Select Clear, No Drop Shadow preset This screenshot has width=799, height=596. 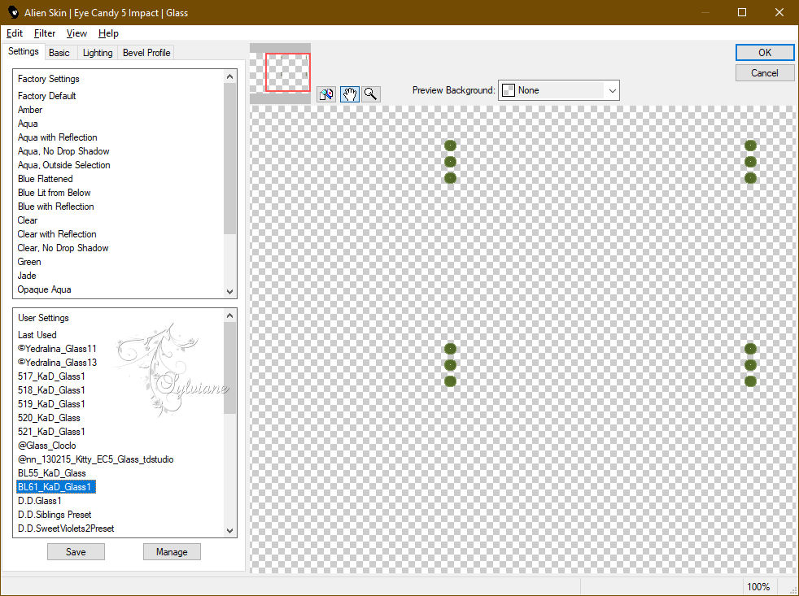(63, 247)
